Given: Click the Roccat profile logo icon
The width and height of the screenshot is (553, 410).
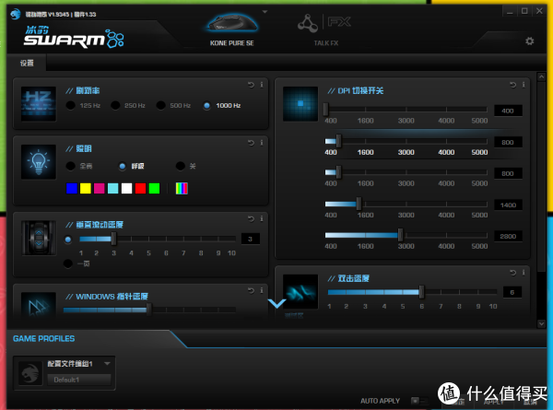Looking at the screenshot, I should tap(30, 373).
